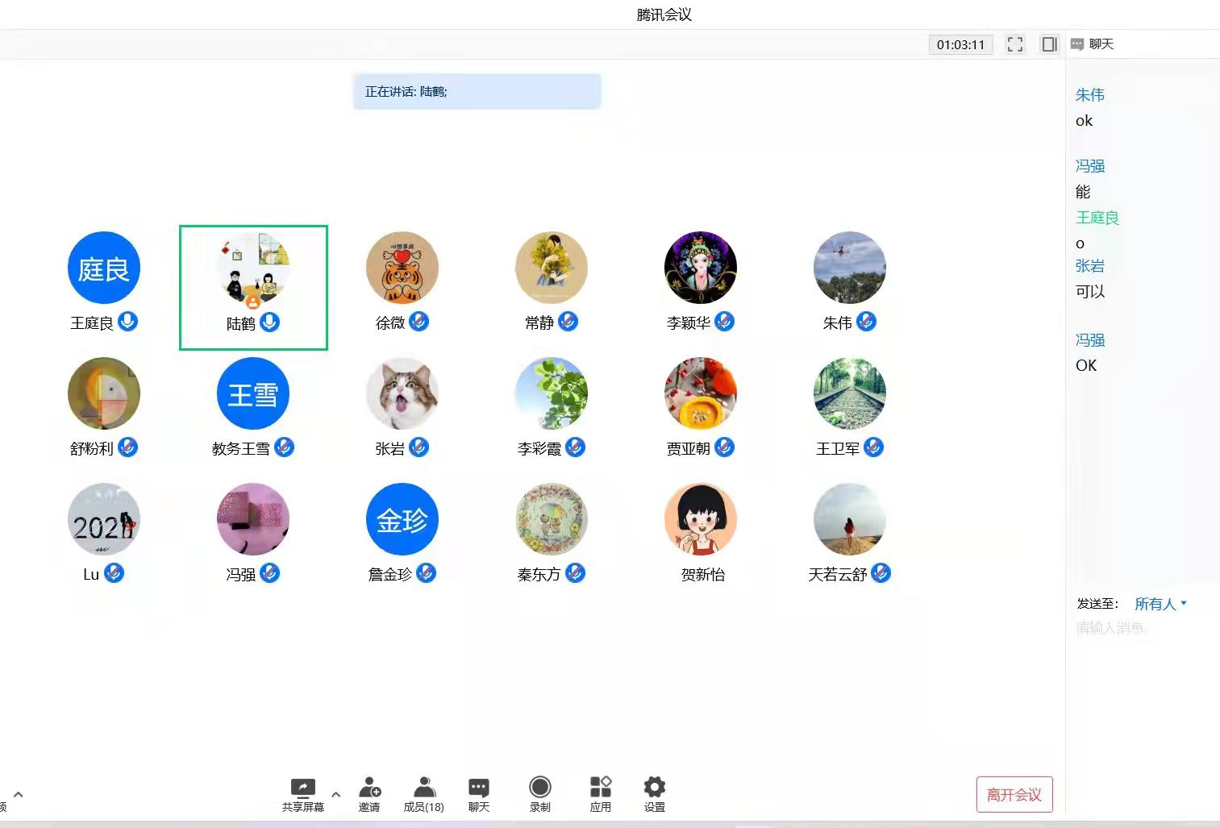
Task: Expand the share screen options arrow
Action: (336, 794)
